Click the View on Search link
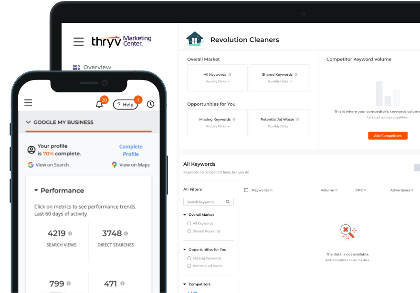This screenshot has width=420, height=293. 52,165
